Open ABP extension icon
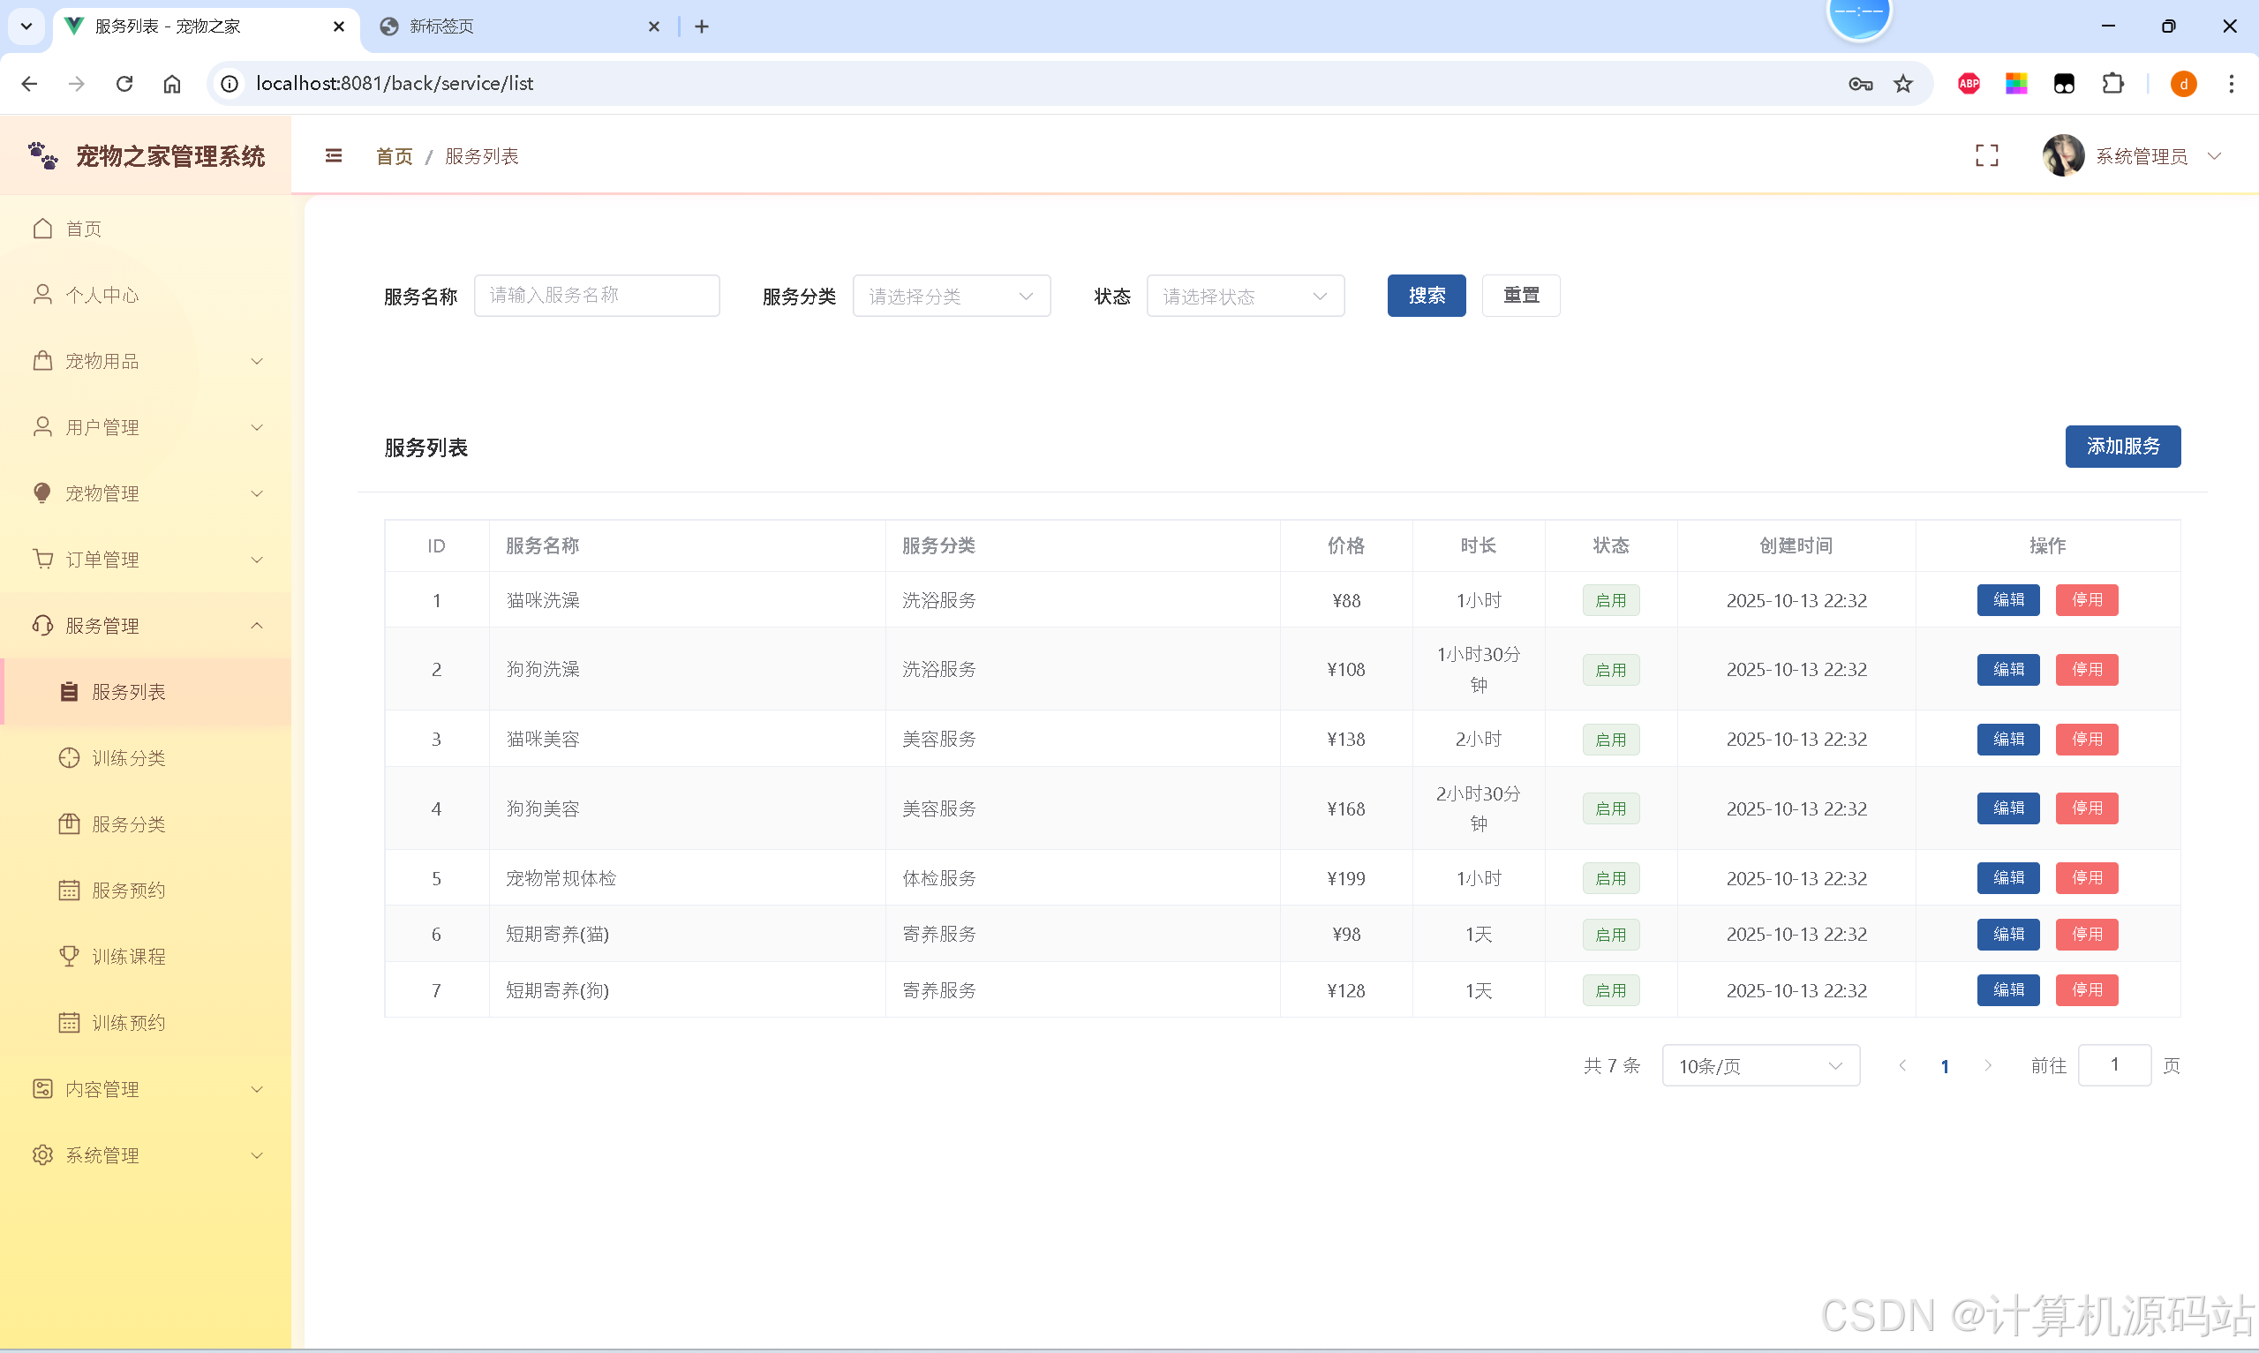The height and width of the screenshot is (1353, 2259). [x=1969, y=84]
